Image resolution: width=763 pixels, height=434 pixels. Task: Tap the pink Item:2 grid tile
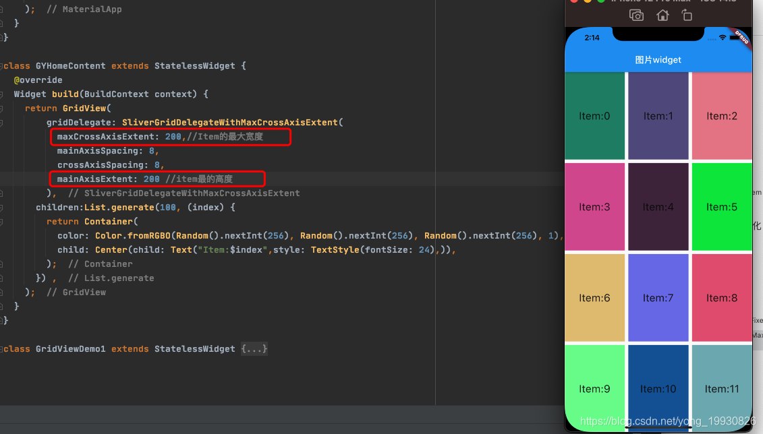[722, 116]
